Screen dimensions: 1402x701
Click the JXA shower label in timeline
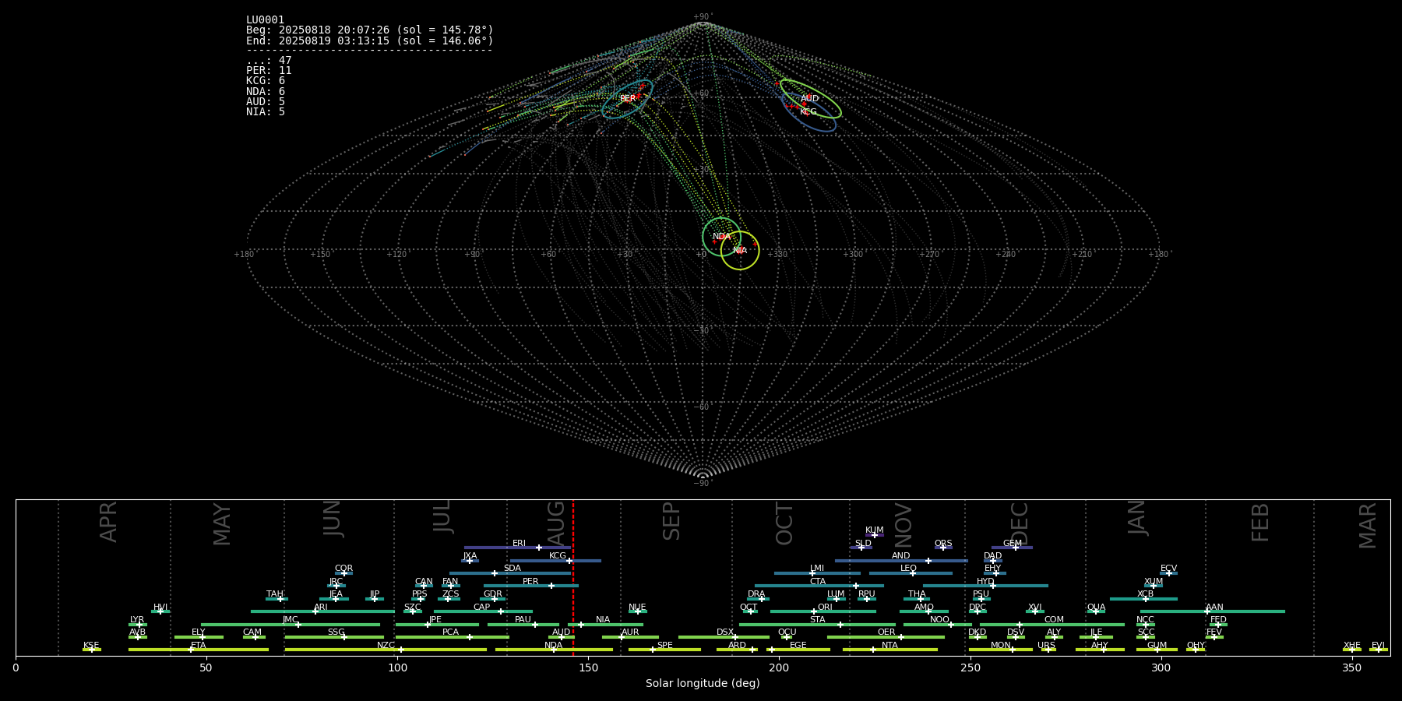[x=470, y=556]
